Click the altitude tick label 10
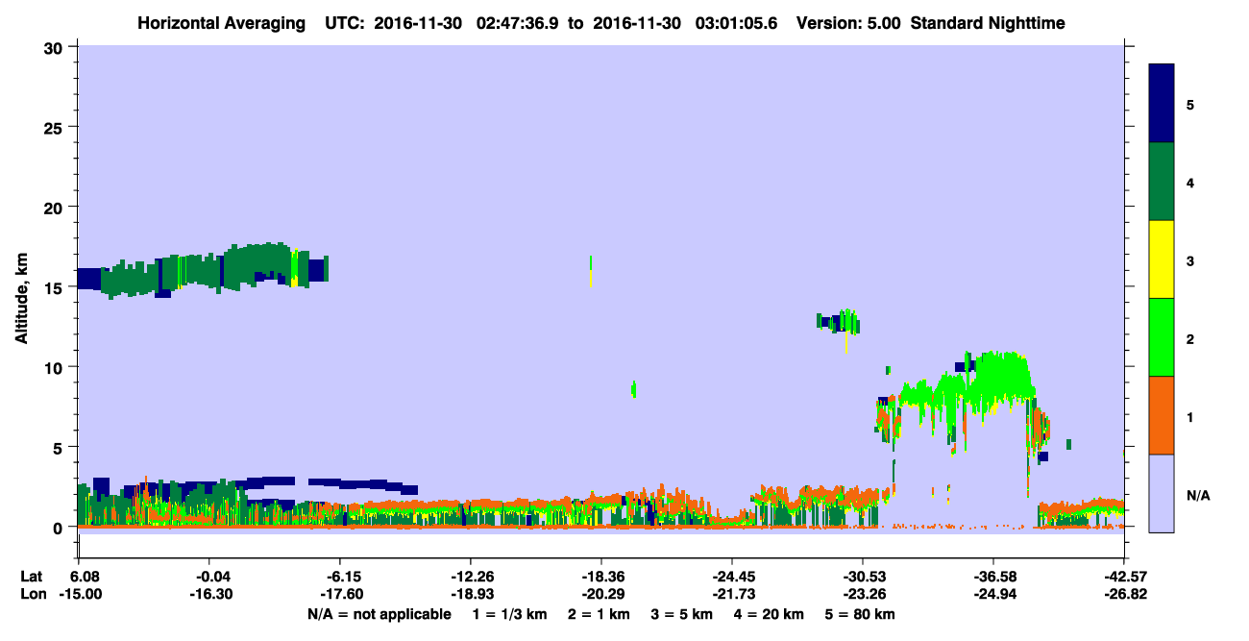This screenshot has height=641, width=1249. pos(56,367)
